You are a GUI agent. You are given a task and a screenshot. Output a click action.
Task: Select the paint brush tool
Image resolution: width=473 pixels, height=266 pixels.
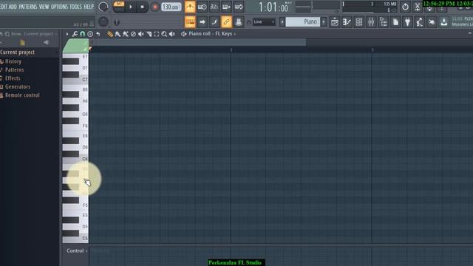pos(118,34)
